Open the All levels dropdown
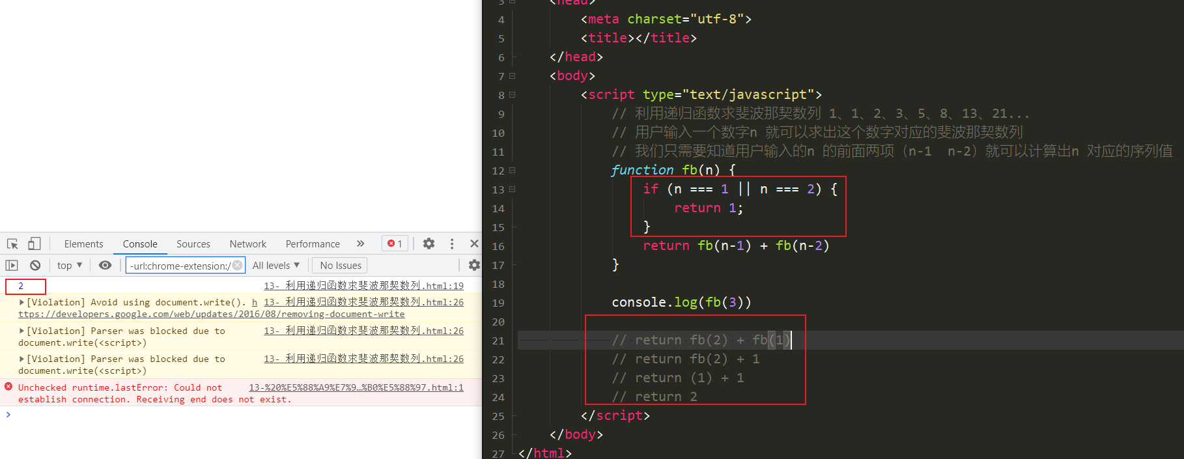Image resolution: width=1184 pixels, height=459 pixels. (x=276, y=265)
